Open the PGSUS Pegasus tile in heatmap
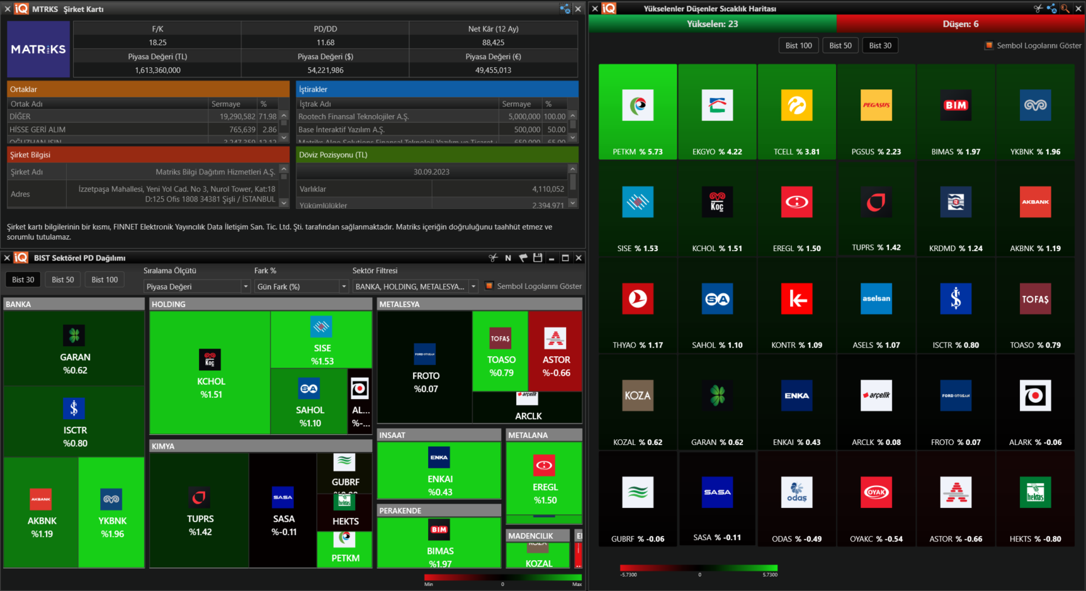This screenshot has width=1086, height=591. click(x=876, y=111)
